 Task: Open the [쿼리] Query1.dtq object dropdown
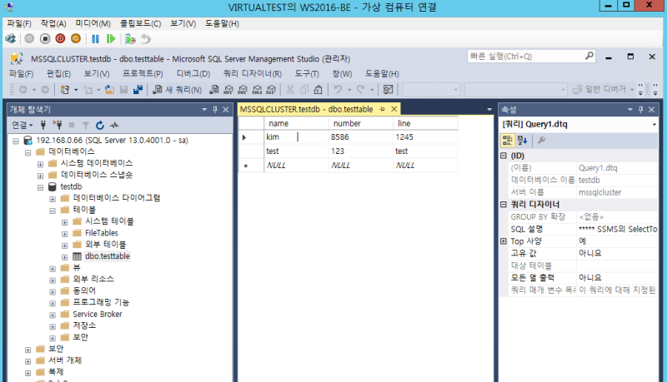click(654, 124)
